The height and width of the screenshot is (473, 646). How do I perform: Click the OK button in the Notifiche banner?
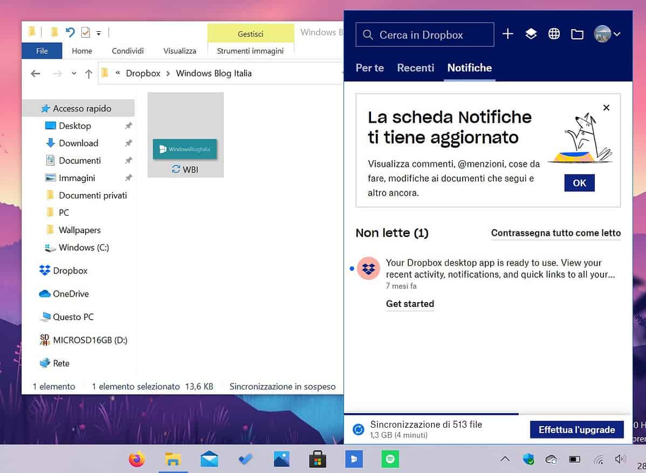coord(579,183)
